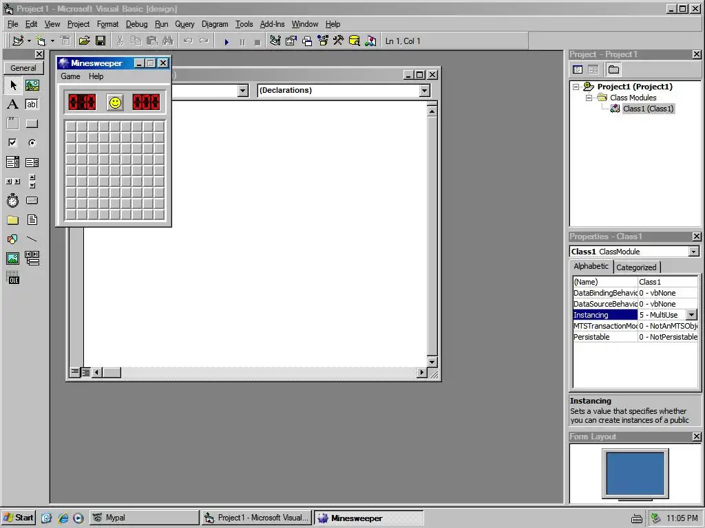Select the Pointer tool in the toolbox
The height and width of the screenshot is (528, 705).
pyautogui.click(x=13, y=85)
